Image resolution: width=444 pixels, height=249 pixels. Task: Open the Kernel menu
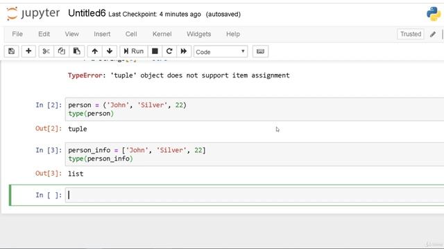[x=162, y=34]
